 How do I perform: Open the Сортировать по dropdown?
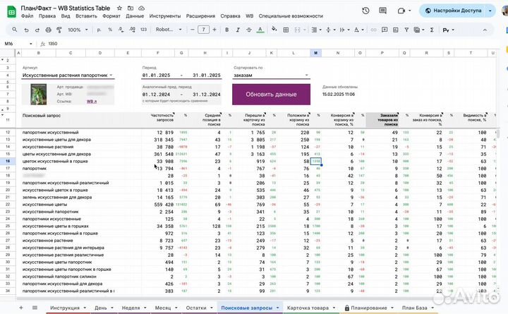tap(307, 75)
